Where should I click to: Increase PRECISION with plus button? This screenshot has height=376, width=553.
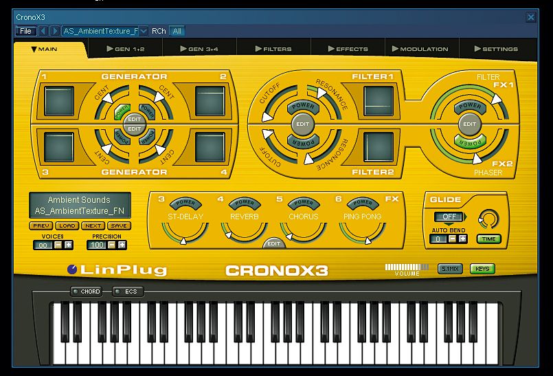tap(122, 245)
